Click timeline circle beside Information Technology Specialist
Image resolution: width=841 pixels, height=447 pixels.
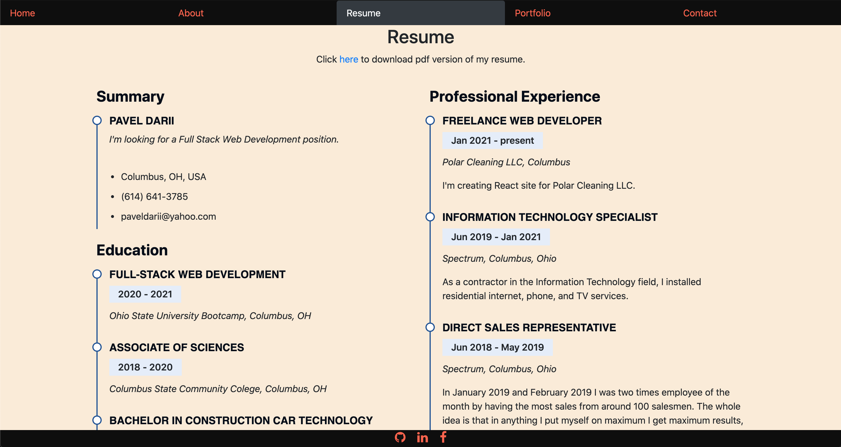[430, 217]
